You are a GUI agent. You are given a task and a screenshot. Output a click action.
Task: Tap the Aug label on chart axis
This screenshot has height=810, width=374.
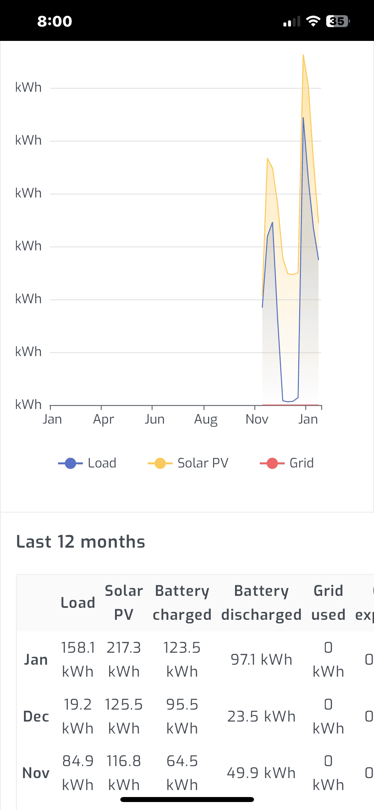206,419
